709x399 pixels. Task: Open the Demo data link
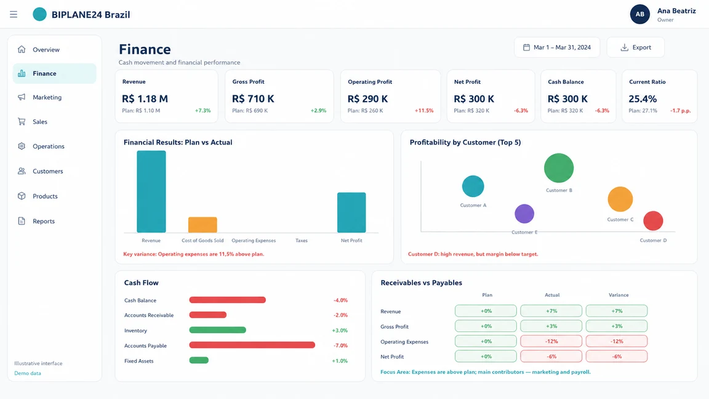click(x=28, y=373)
